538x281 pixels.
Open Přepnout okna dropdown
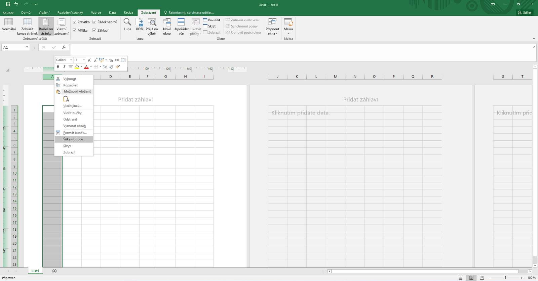(x=272, y=26)
